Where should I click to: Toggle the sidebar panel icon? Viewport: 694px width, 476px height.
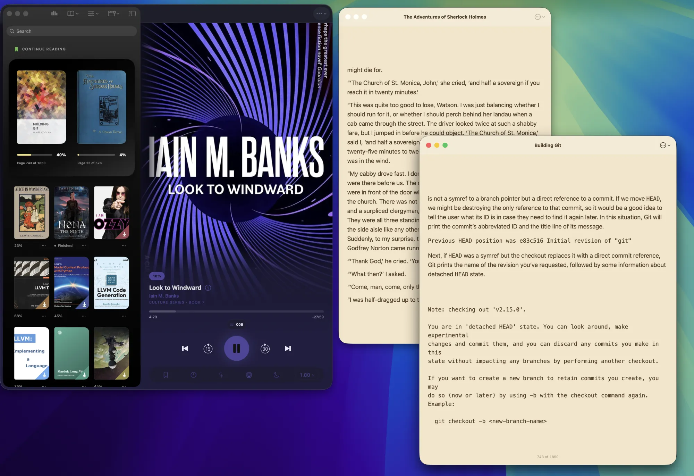pyautogui.click(x=132, y=14)
